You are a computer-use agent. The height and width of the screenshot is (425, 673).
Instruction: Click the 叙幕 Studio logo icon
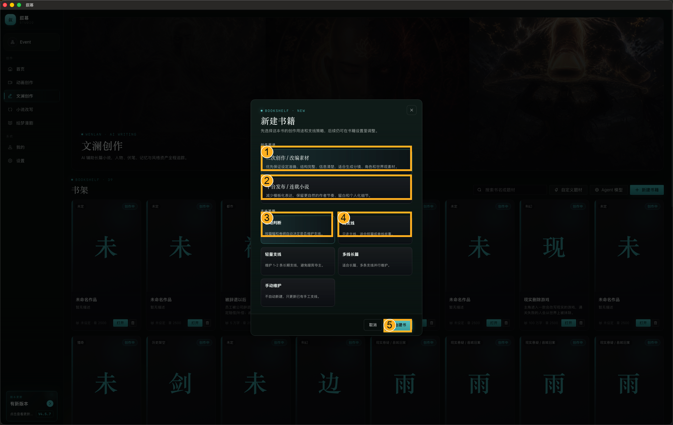pyautogui.click(x=10, y=20)
